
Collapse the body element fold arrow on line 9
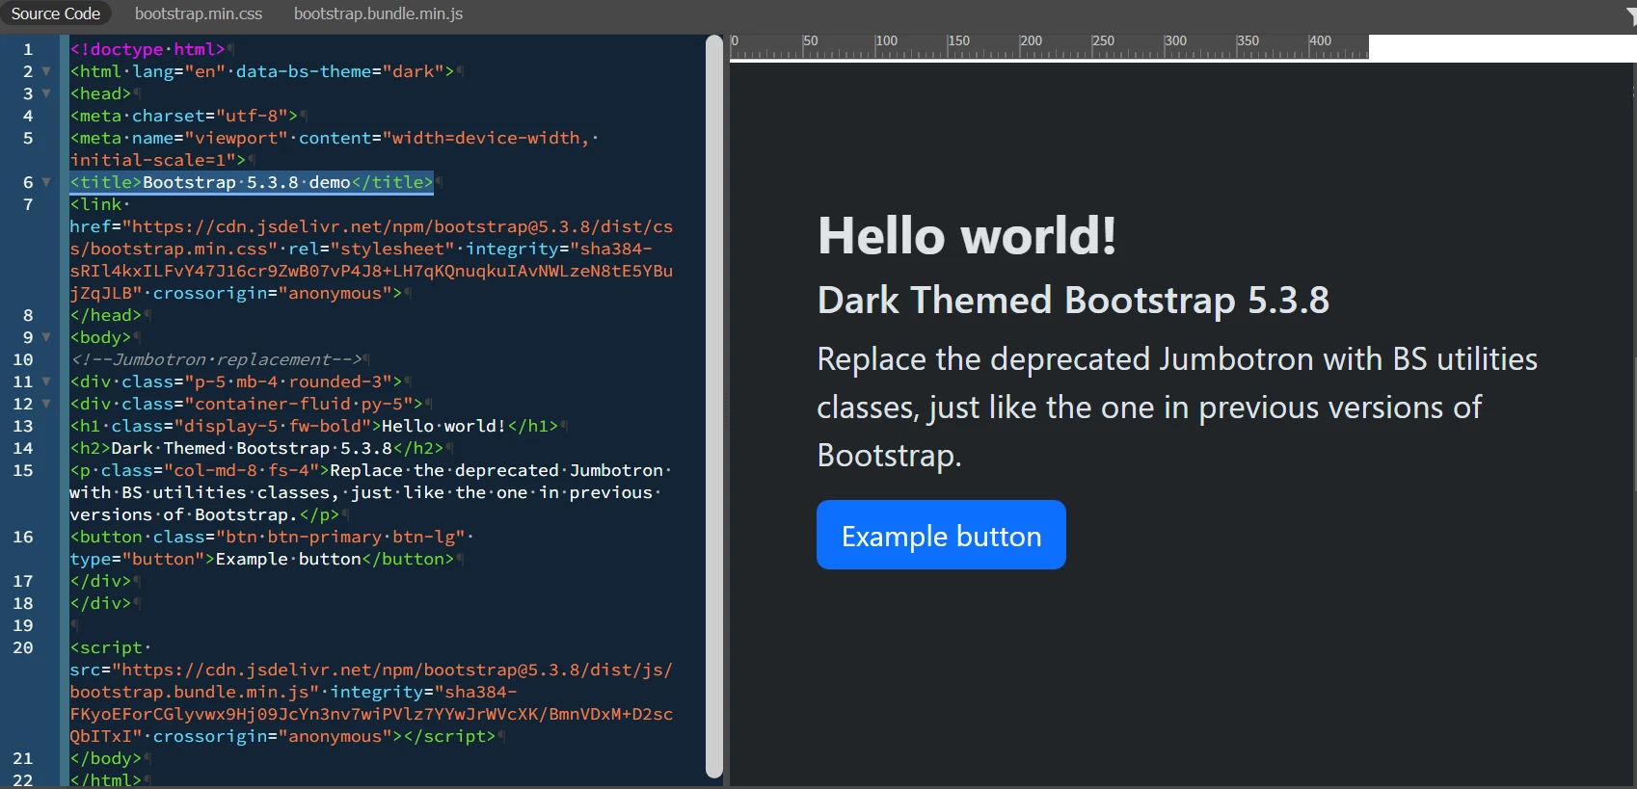[46, 337]
